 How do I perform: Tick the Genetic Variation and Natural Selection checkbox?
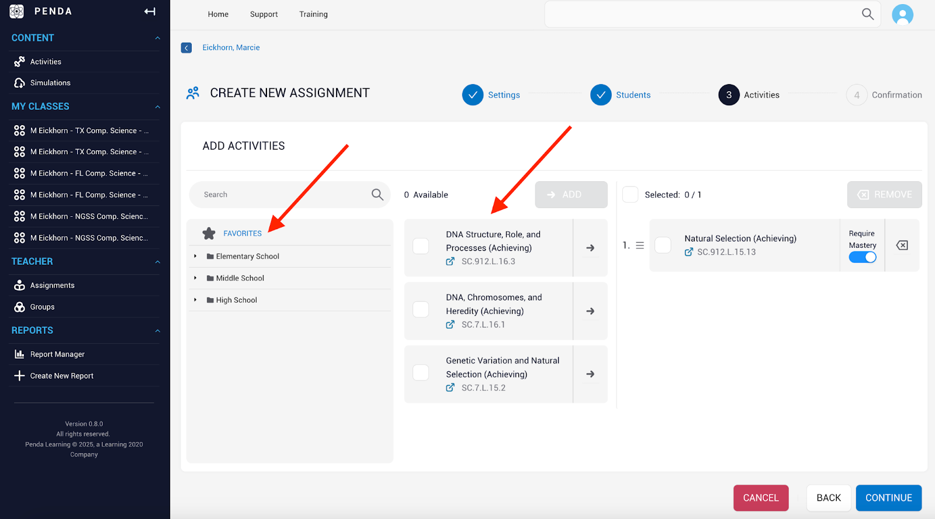click(421, 372)
